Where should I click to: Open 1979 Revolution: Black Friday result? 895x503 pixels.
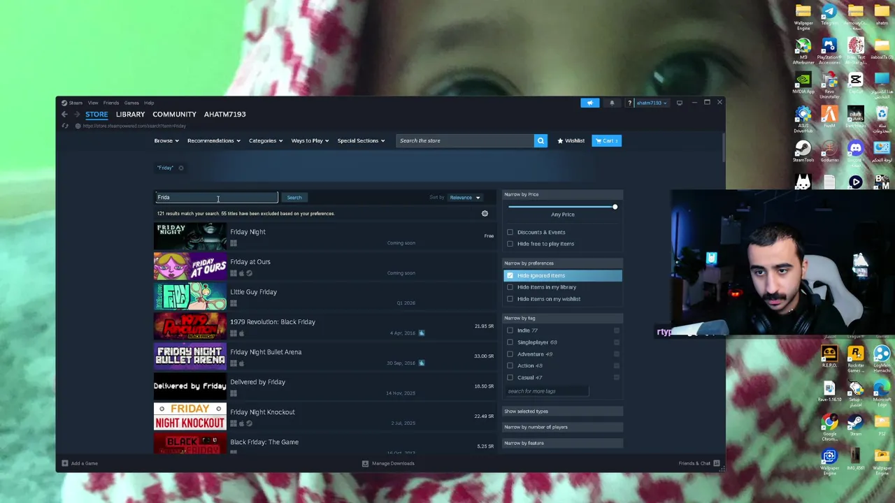pos(324,327)
